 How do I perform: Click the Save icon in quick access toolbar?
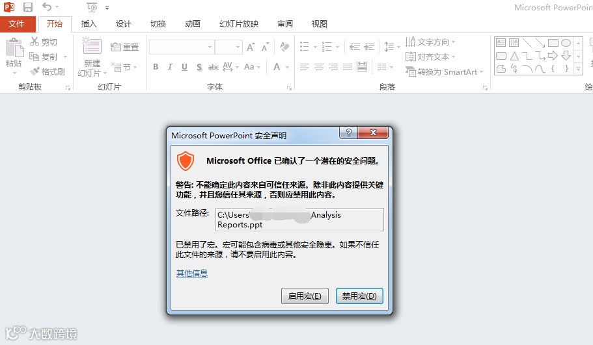[x=28, y=7]
